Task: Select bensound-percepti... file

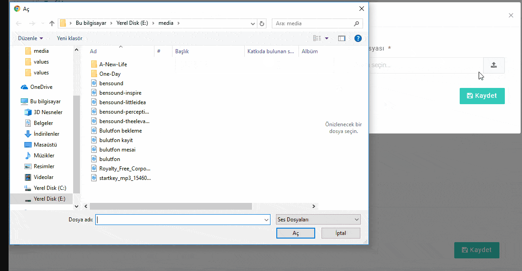Action: [x=120, y=112]
